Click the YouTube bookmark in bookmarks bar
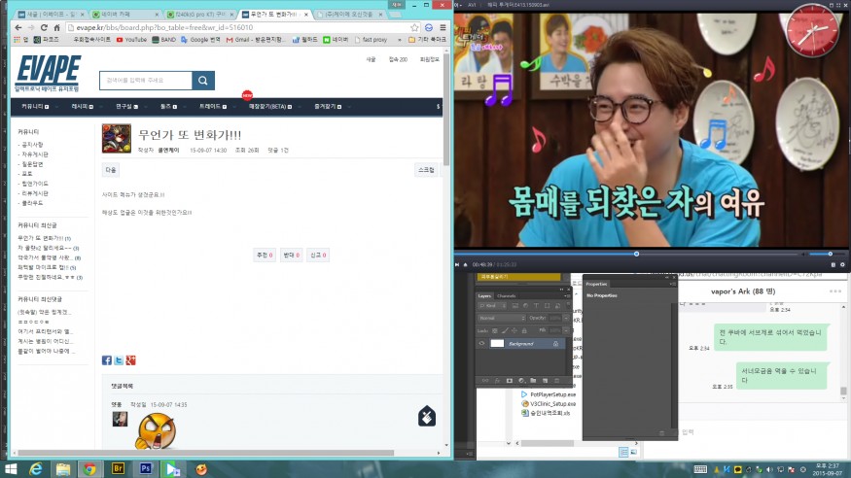The image size is (851, 478). [131, 40]
